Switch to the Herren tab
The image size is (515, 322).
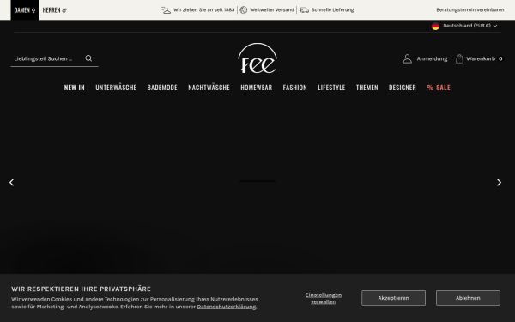55,10
